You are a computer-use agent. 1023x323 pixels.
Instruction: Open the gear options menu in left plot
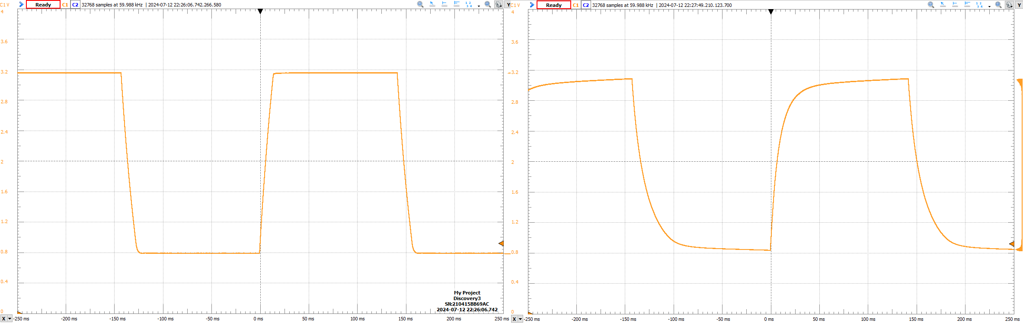(499, 4)
